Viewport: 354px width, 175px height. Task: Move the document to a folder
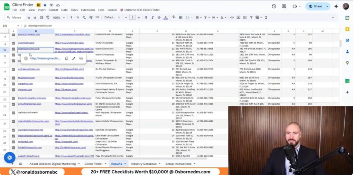[52, 5]
